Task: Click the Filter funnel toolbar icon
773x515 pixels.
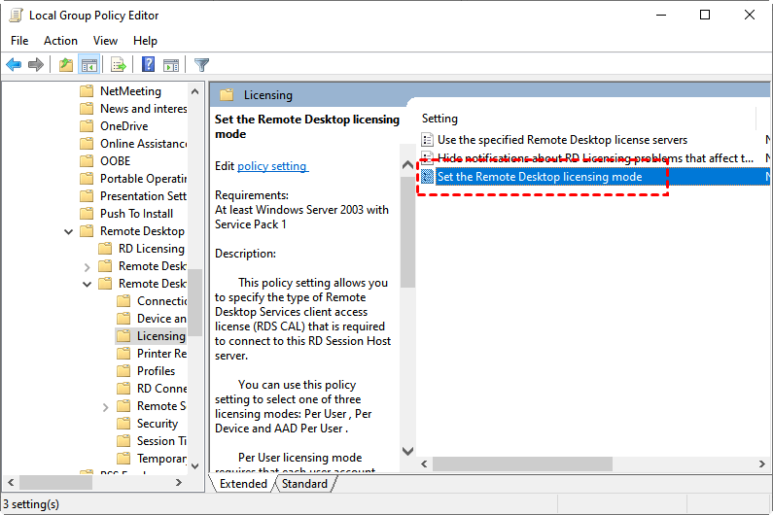Action: tap(201, 64)
